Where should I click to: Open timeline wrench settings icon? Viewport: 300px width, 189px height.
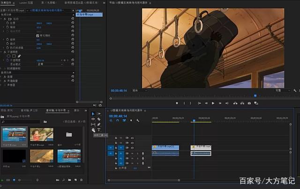(138, 121)
